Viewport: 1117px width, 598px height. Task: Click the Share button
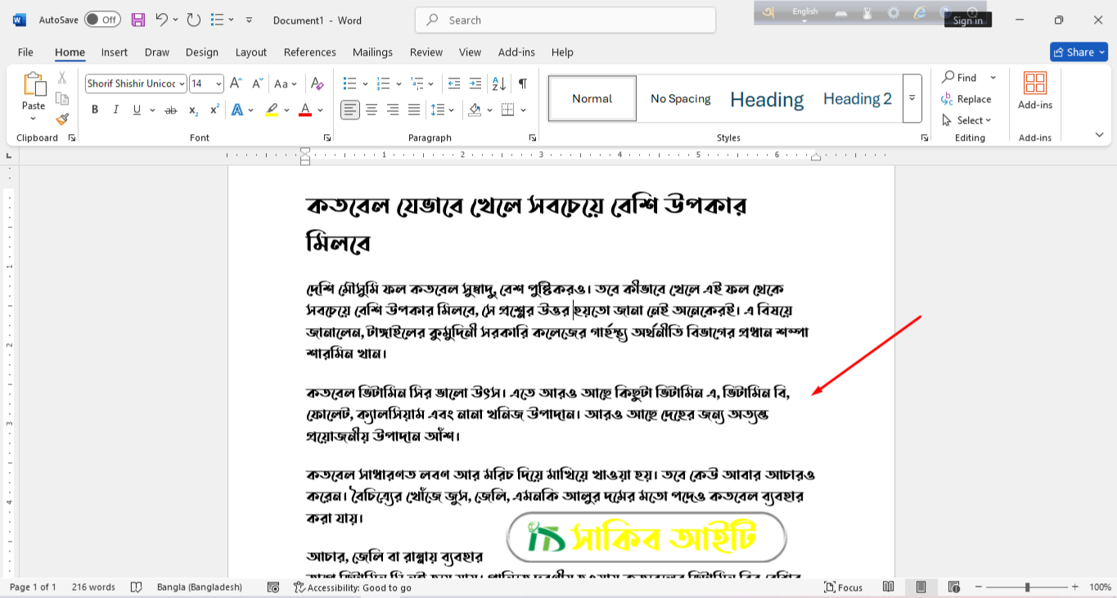(x=1078, y=52)
